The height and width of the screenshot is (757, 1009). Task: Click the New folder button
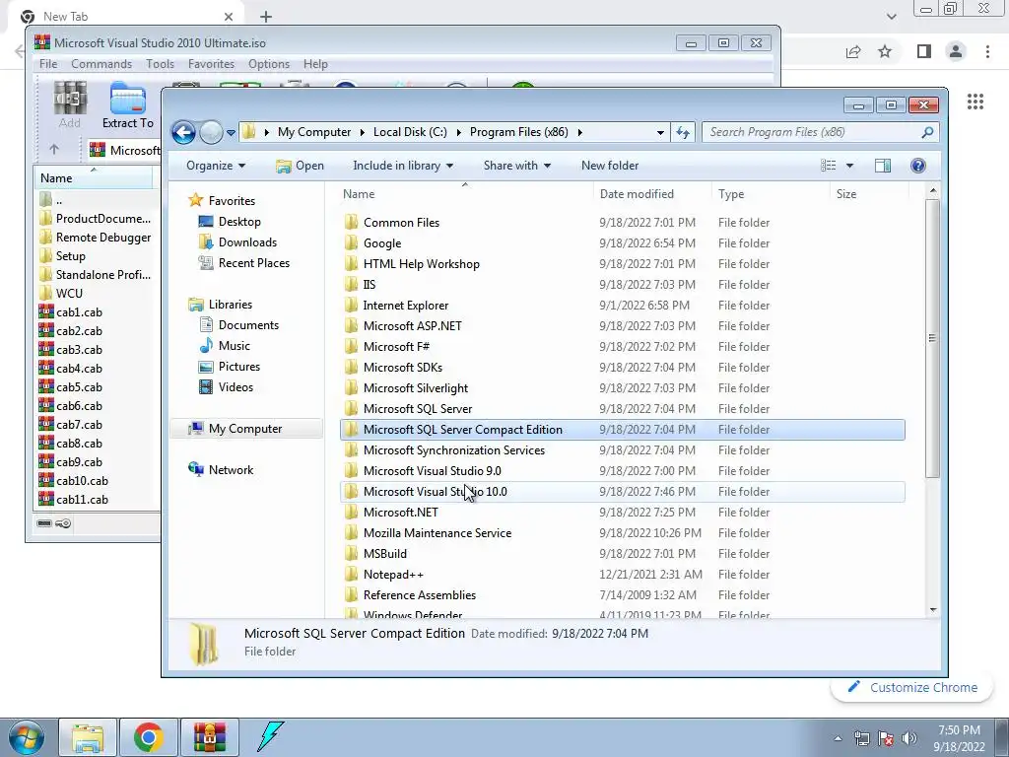click(x=609, y=166)
